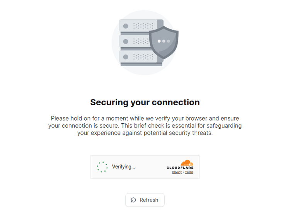Viewport: 290px width, 217px height.
Task: Click the green dotted Verifying spinner
Action: (102, 167)
